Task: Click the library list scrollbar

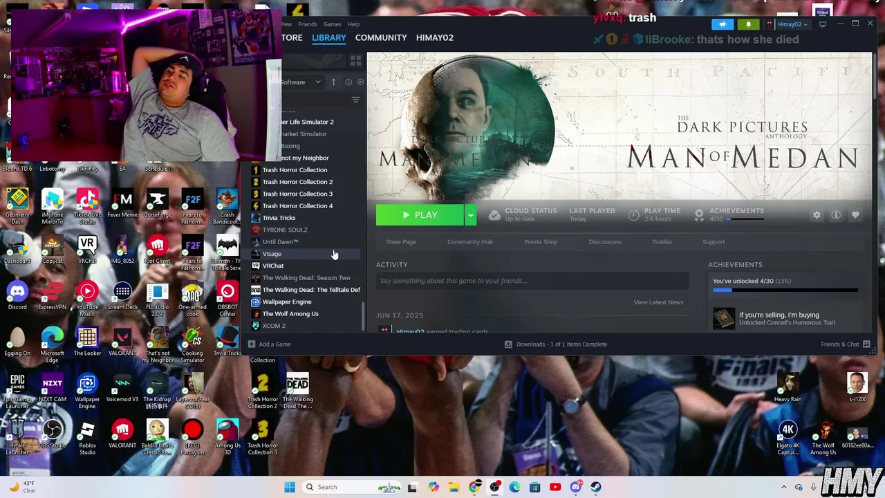Action: (x=364, y=315)
